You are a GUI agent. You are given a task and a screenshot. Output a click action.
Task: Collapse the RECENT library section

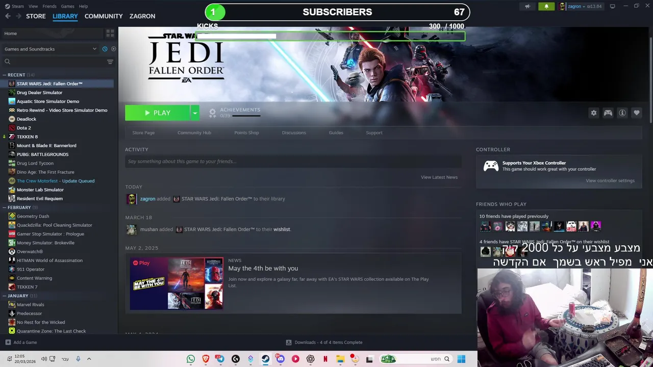(4, 75)
